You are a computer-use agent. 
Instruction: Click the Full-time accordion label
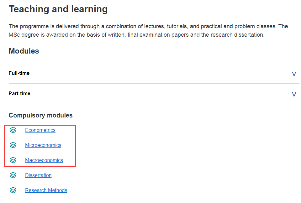[19, 73]
